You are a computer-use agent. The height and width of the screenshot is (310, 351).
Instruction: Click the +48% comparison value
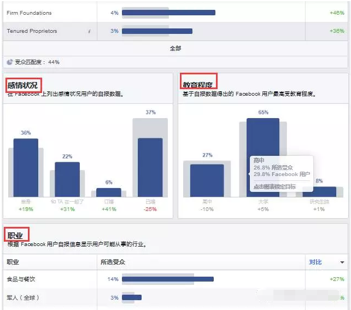[337, 13]
